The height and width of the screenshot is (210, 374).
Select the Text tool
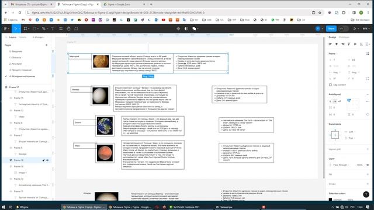(53, 29)
